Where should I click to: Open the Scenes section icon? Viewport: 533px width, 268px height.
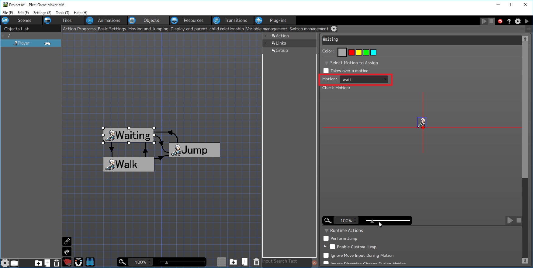[x=5, y=20]
